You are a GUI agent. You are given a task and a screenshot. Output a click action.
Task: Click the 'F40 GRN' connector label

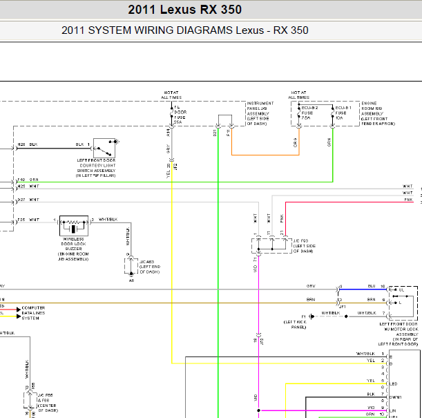[x=28, y=180]
